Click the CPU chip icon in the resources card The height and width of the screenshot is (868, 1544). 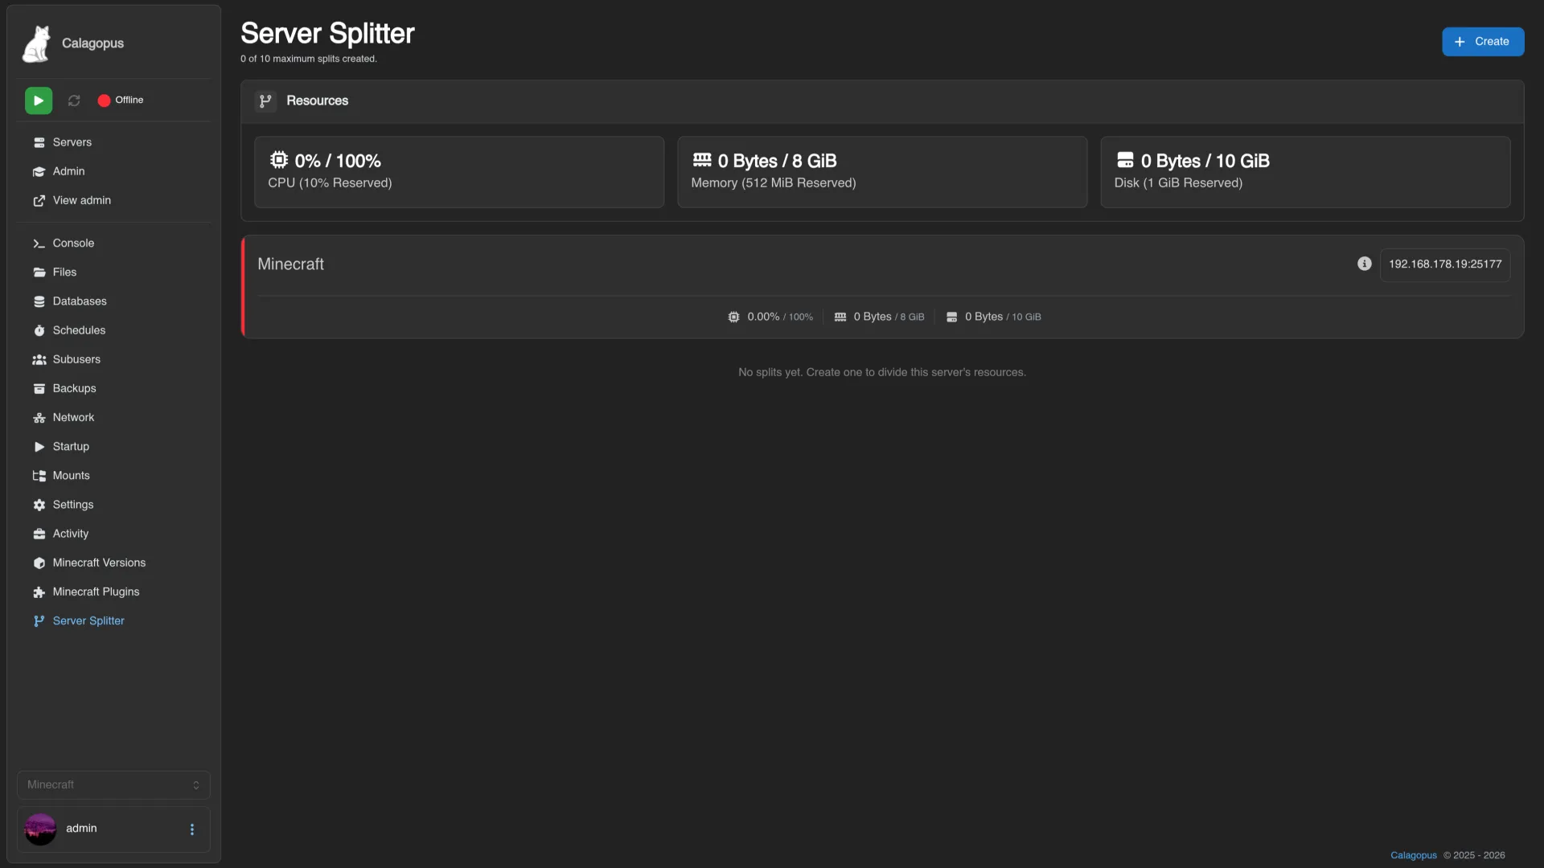pos(279,160)
